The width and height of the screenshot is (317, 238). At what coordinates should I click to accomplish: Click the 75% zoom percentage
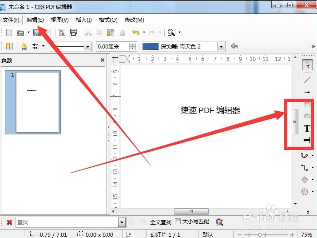[306, 235]
